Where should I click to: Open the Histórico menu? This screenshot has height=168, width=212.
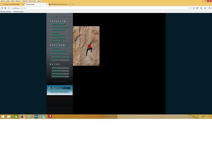[x=18, y=1]
